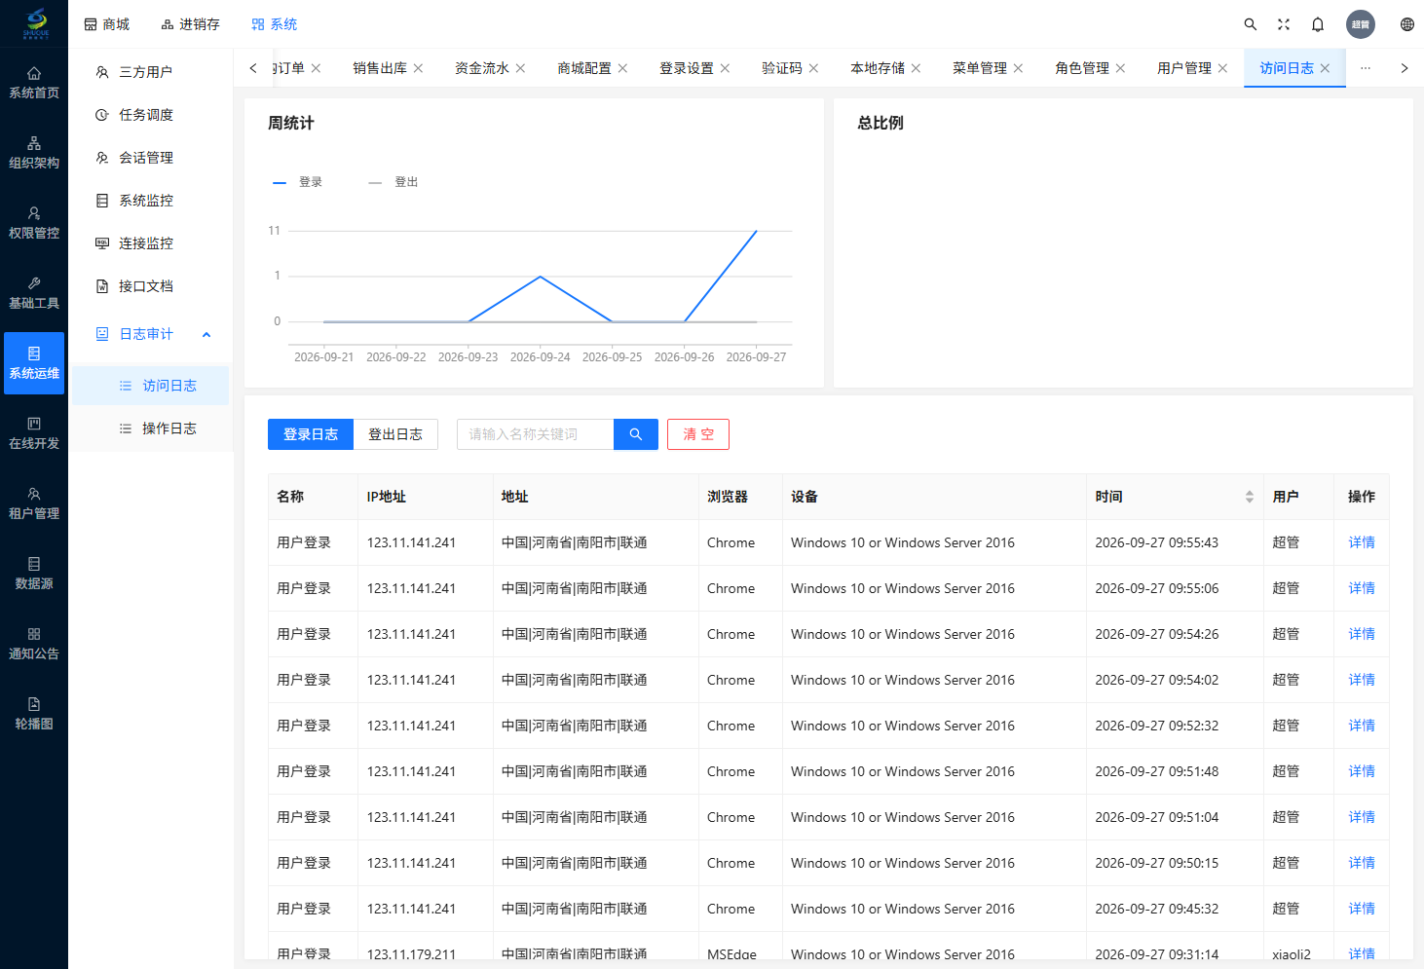1424x969 pixels.
Task: Switch to 角色管理 tab
Action: (x=1081, y=68)
